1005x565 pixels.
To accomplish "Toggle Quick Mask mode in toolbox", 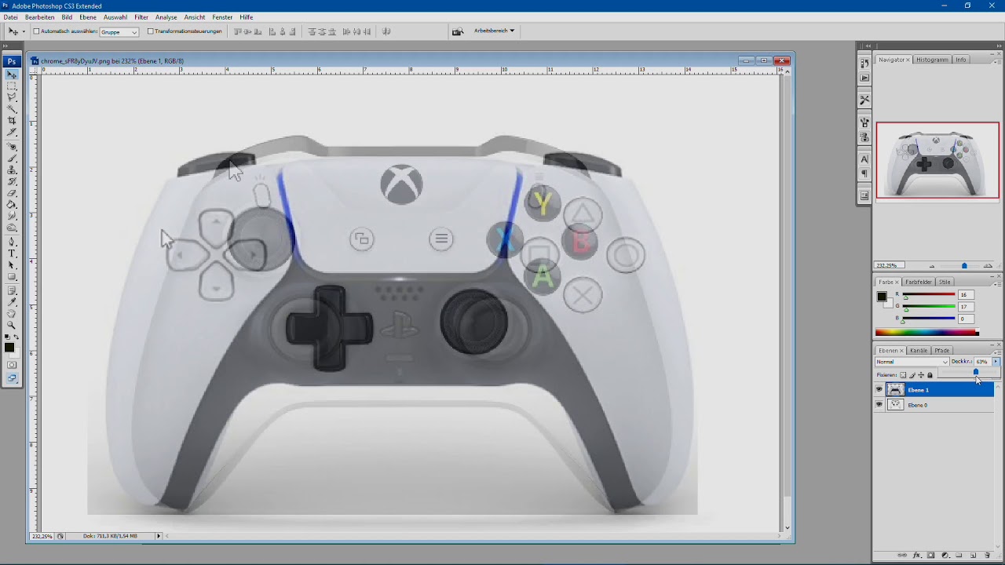I will 12,365.
